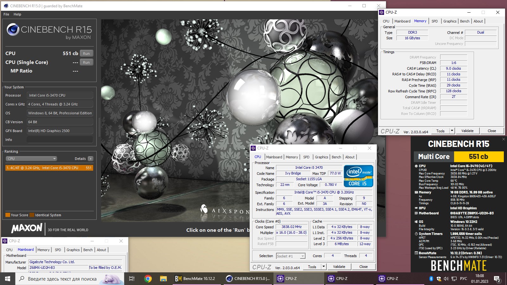Open the SPD tab in the Mainboard CPU-Z window

58,250
